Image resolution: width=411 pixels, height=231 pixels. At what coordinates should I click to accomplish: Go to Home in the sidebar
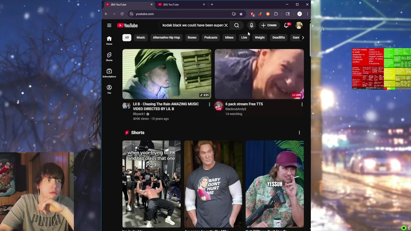109,40
